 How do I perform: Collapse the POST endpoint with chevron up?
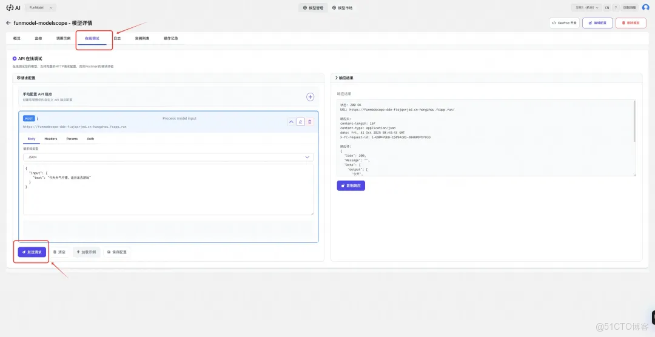click(292, 122)
